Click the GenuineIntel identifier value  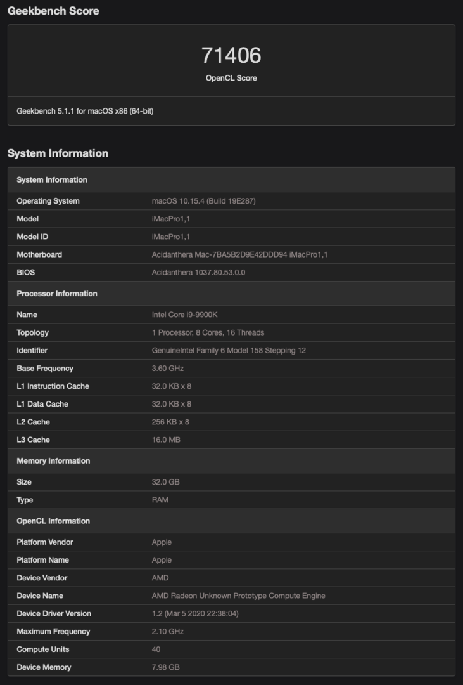(229, 350)
